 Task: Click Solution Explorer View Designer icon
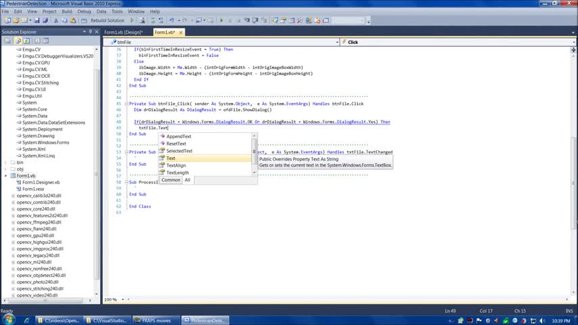[x=46, y=41]
